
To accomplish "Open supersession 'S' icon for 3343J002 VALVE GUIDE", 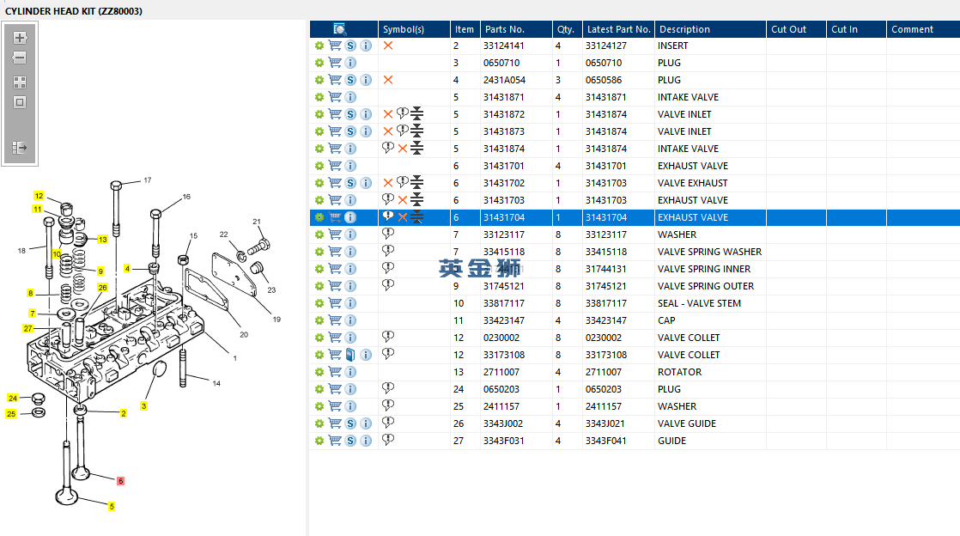I will click(350, 423).
